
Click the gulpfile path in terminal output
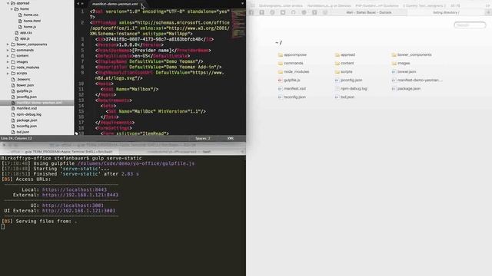136,163
